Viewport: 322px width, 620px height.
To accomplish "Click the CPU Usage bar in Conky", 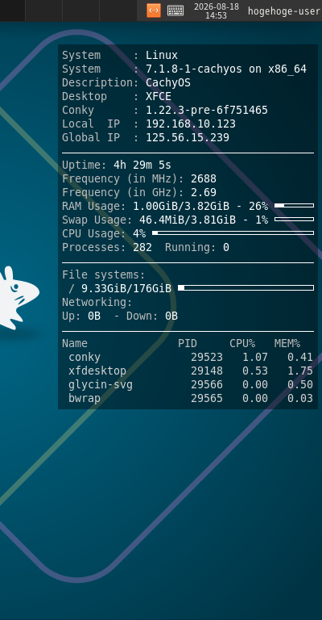I will coord(233,233).
